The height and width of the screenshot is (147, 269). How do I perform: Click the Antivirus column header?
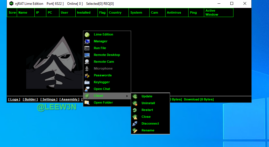[x=174, y=12]
